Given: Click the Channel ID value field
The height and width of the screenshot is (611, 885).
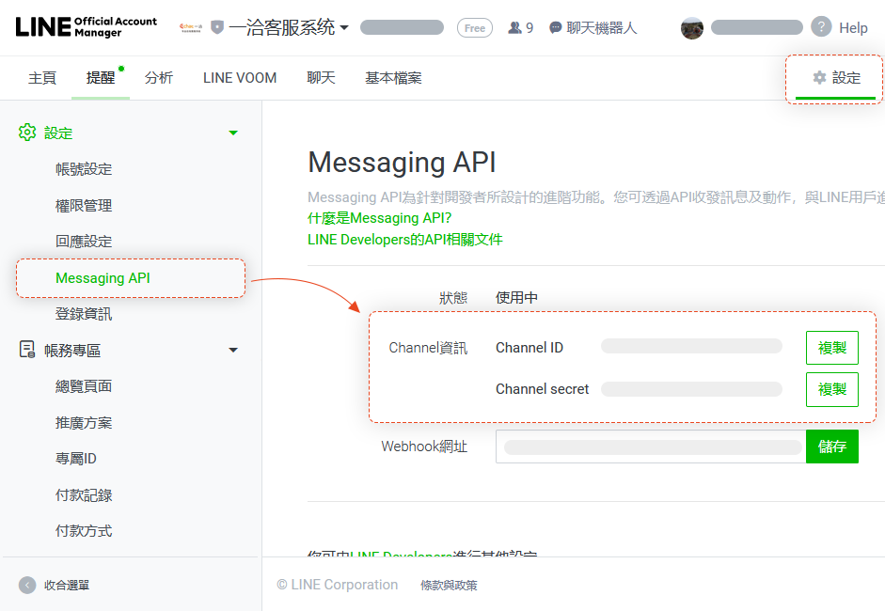Looking at the screenshot, I should click(691, 346).
